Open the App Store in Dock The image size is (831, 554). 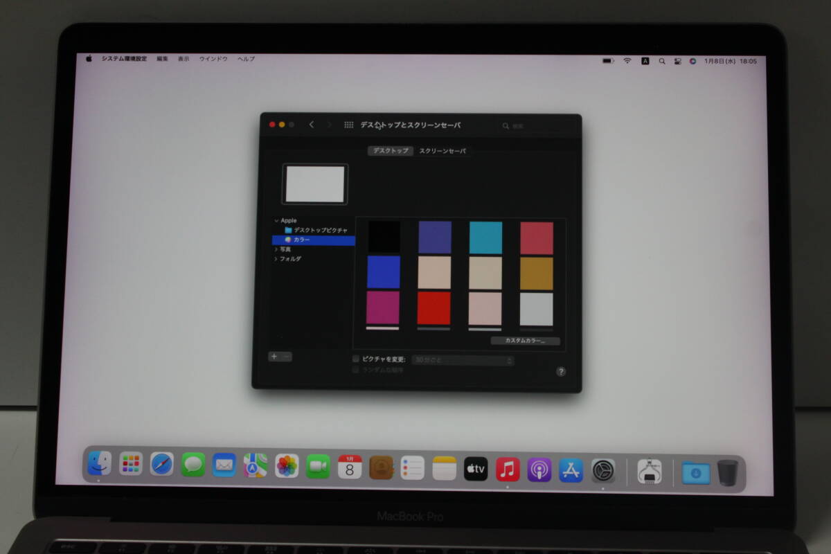tap(571, 470)
